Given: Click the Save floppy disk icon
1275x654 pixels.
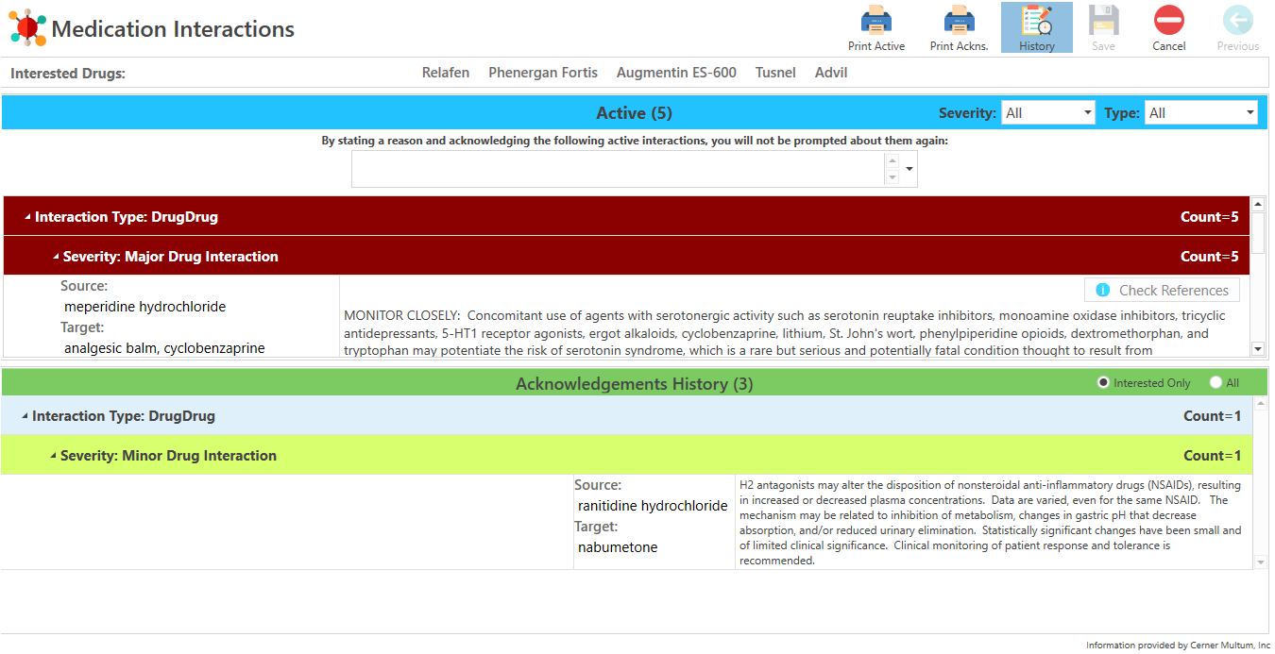Looking at the screenshot, I should click(1103, 20).
